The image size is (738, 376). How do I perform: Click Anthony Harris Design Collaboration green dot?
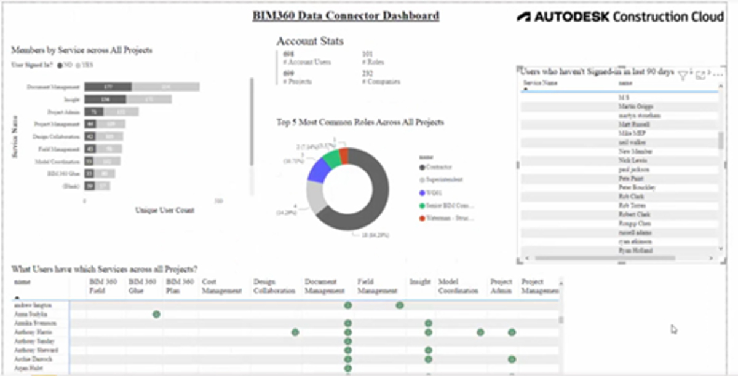pyautogui.click(x=295, y=332)
